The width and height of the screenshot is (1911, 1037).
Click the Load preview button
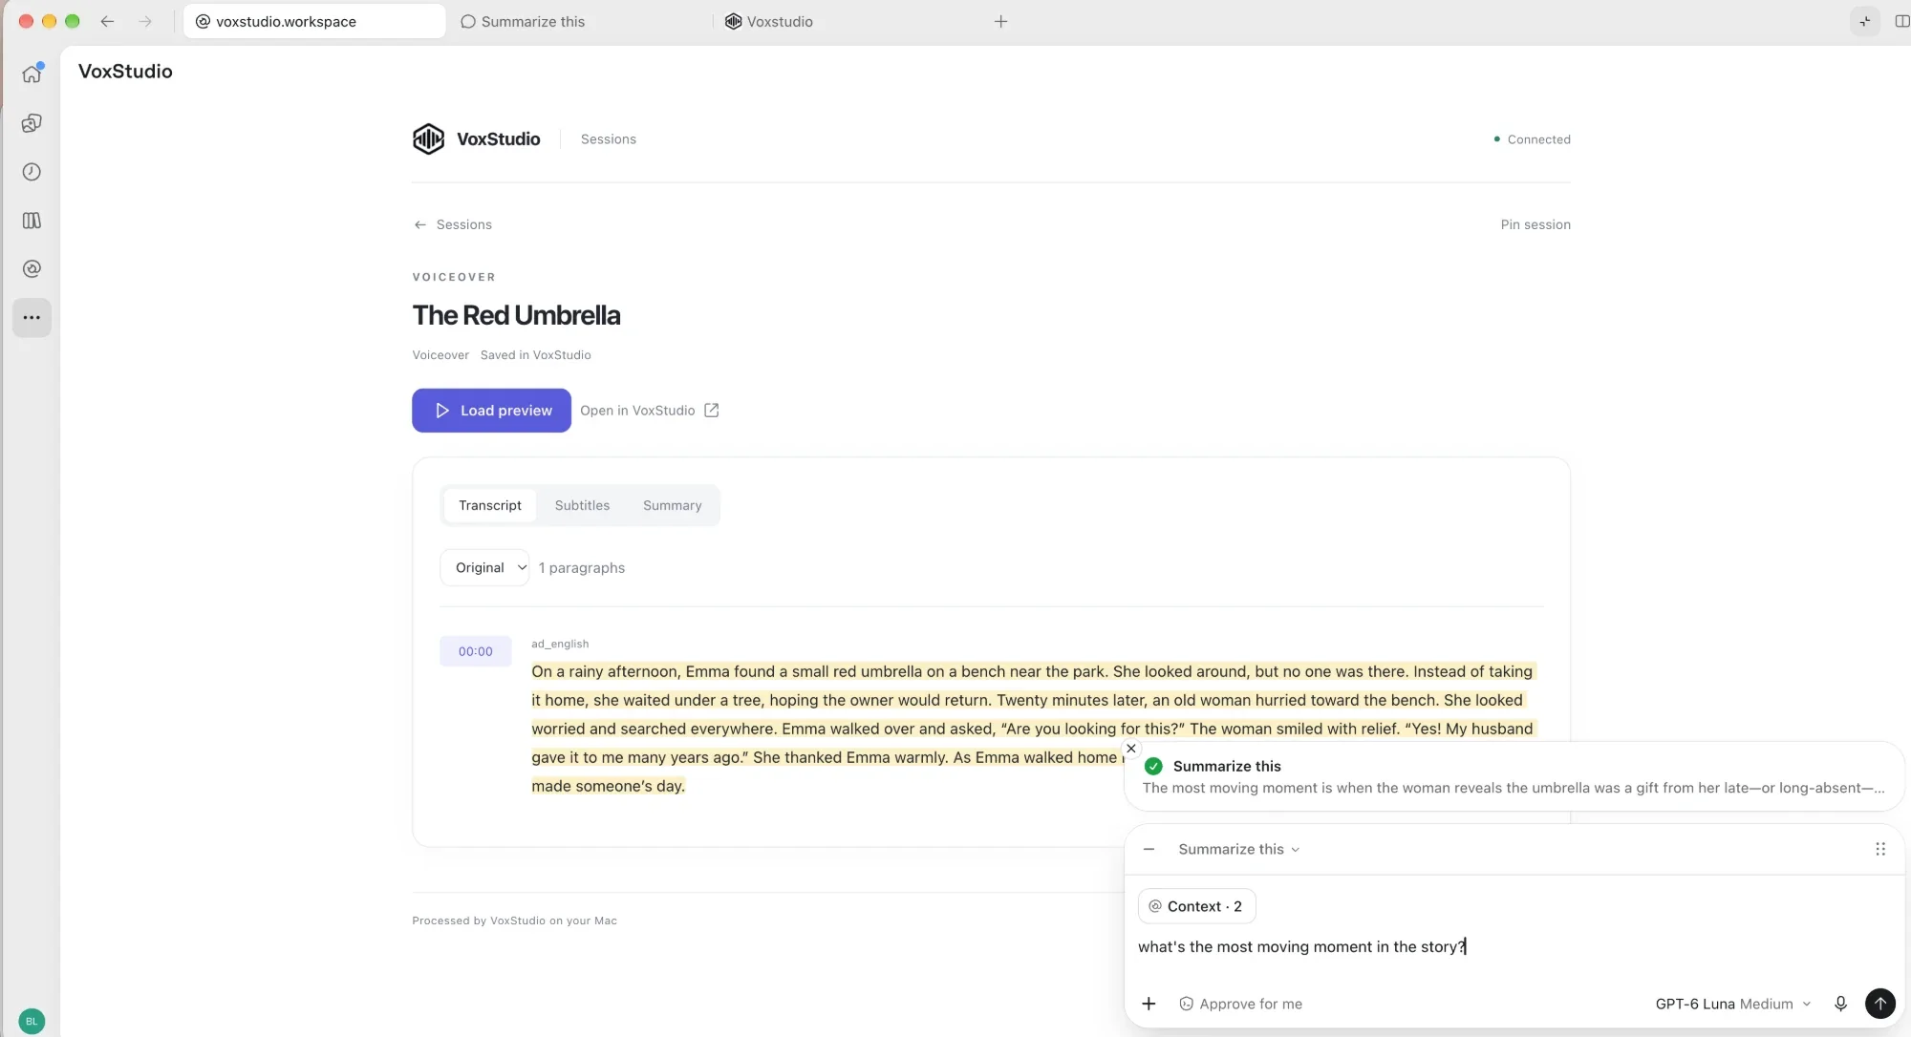coord(491,411)
